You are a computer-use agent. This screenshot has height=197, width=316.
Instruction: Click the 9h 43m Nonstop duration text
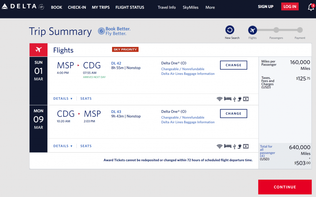(126, 116)
